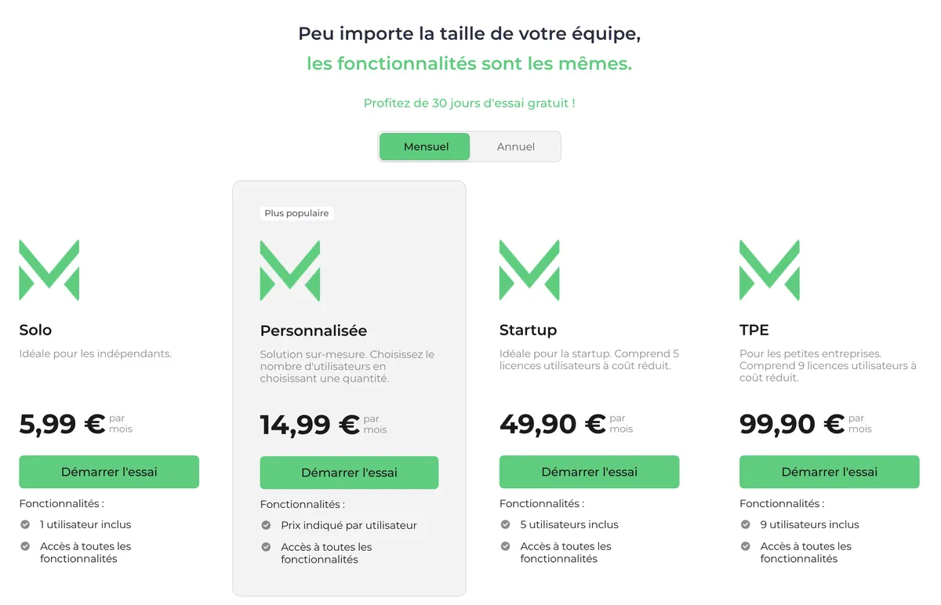Click the Personnalisée plan title
This screenshot has width=941, height=605.
(x=314, y=331)
